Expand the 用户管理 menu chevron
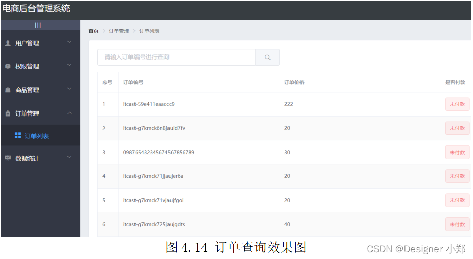The height and width of the screenshot is (259, 473). click(x=69, y=42)
